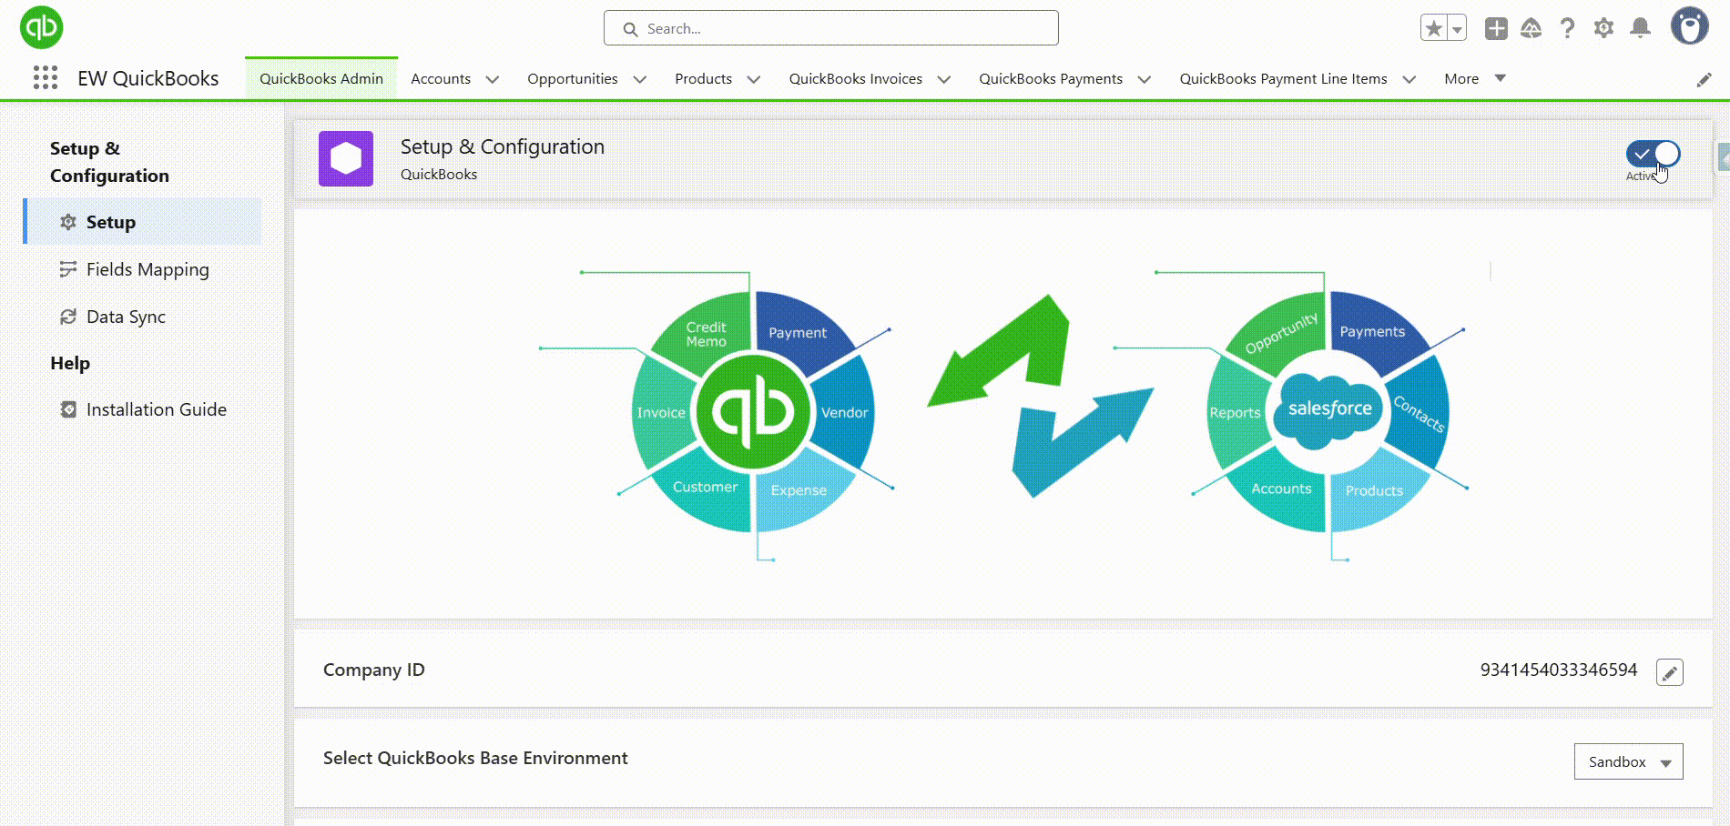The image size is (1730, 826).
Task: Click the Data Sync refresh icon
Action: 67,317
